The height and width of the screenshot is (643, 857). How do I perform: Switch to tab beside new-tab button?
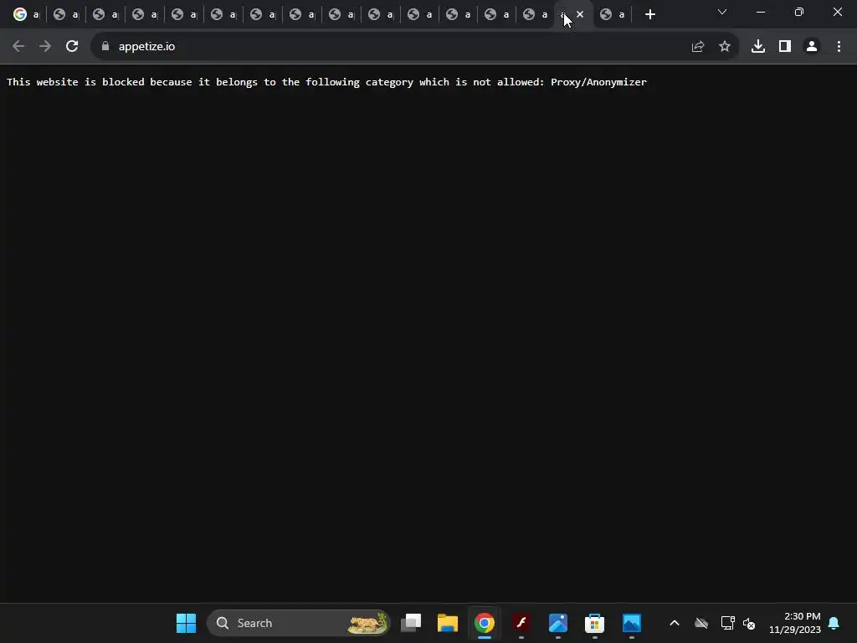coord(612,15)
